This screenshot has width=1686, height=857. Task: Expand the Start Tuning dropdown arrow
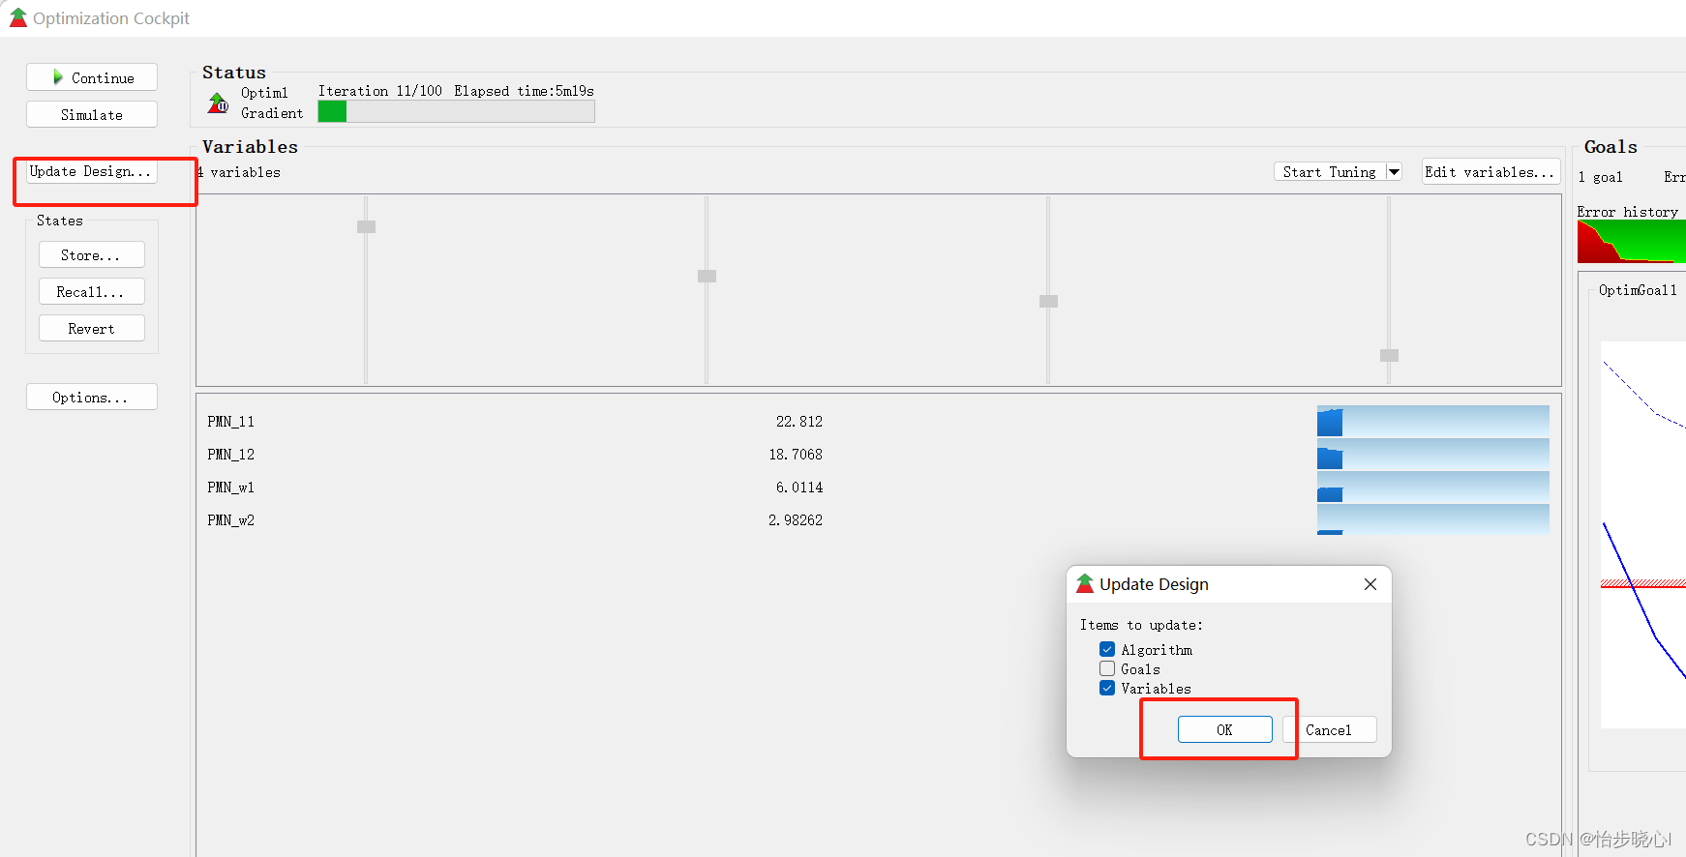click(1394, 171)
